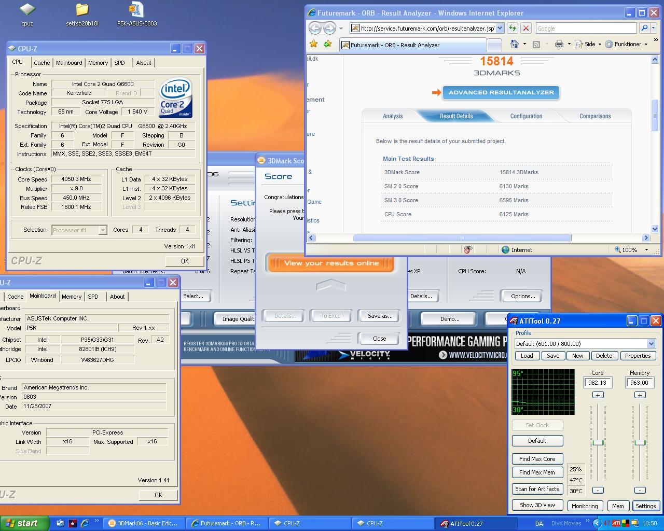Open the IE recent pages dropdown arrow
Image resolution: width=664 pixels, height=531 pixels.
point(341,29)
